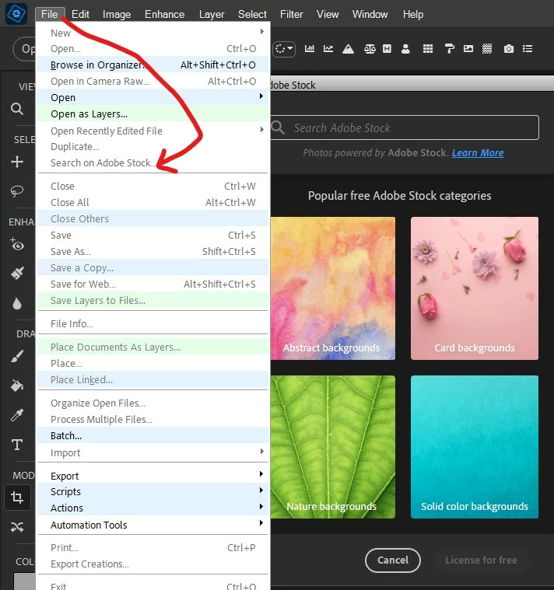Choose Browse in Organizer menu item
Image resolution: width=554 pixels, height=590 pixels.
pos(153,65)
